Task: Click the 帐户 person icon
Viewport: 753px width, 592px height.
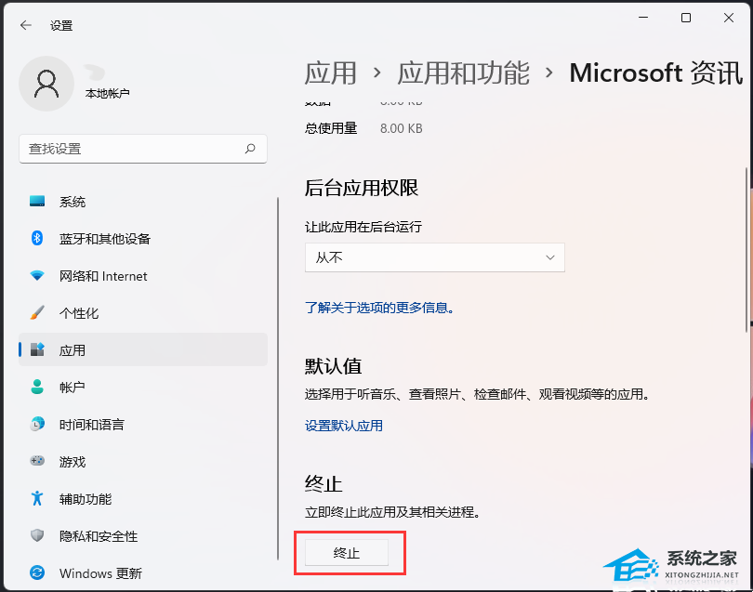Action: [x=37, y=387]
